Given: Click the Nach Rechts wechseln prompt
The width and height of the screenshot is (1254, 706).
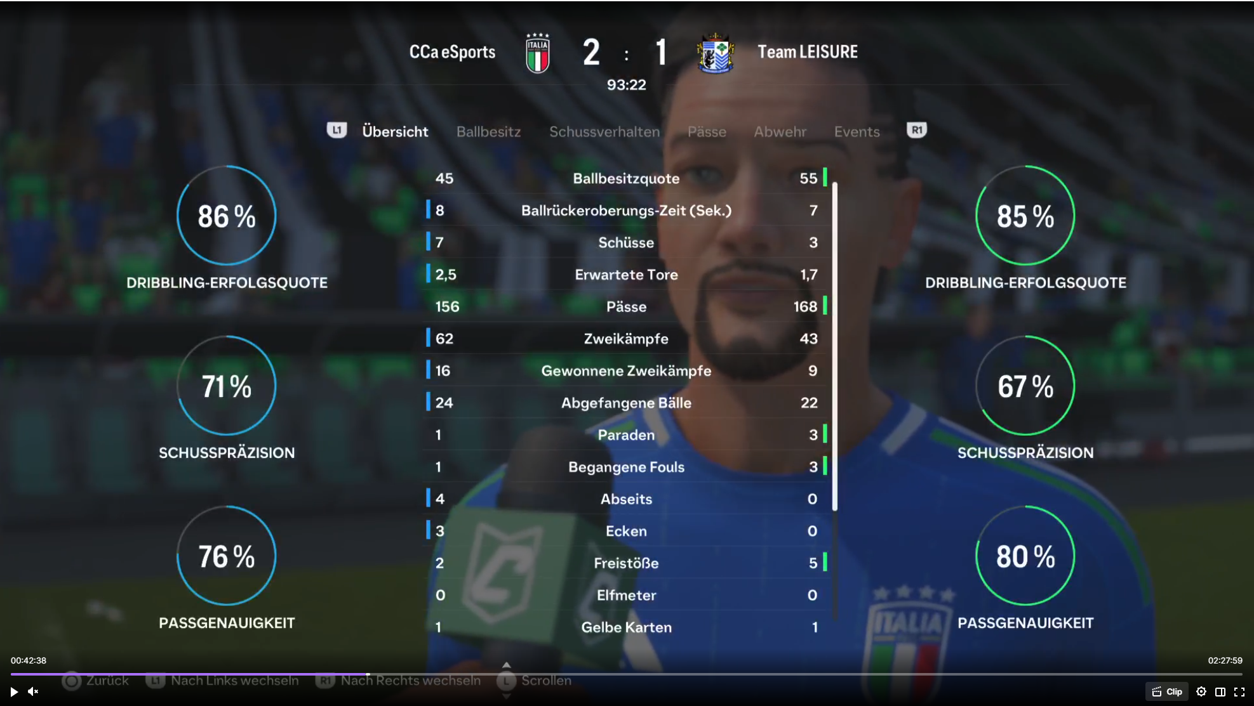Looking at the screenshot, I should (399, 681).
